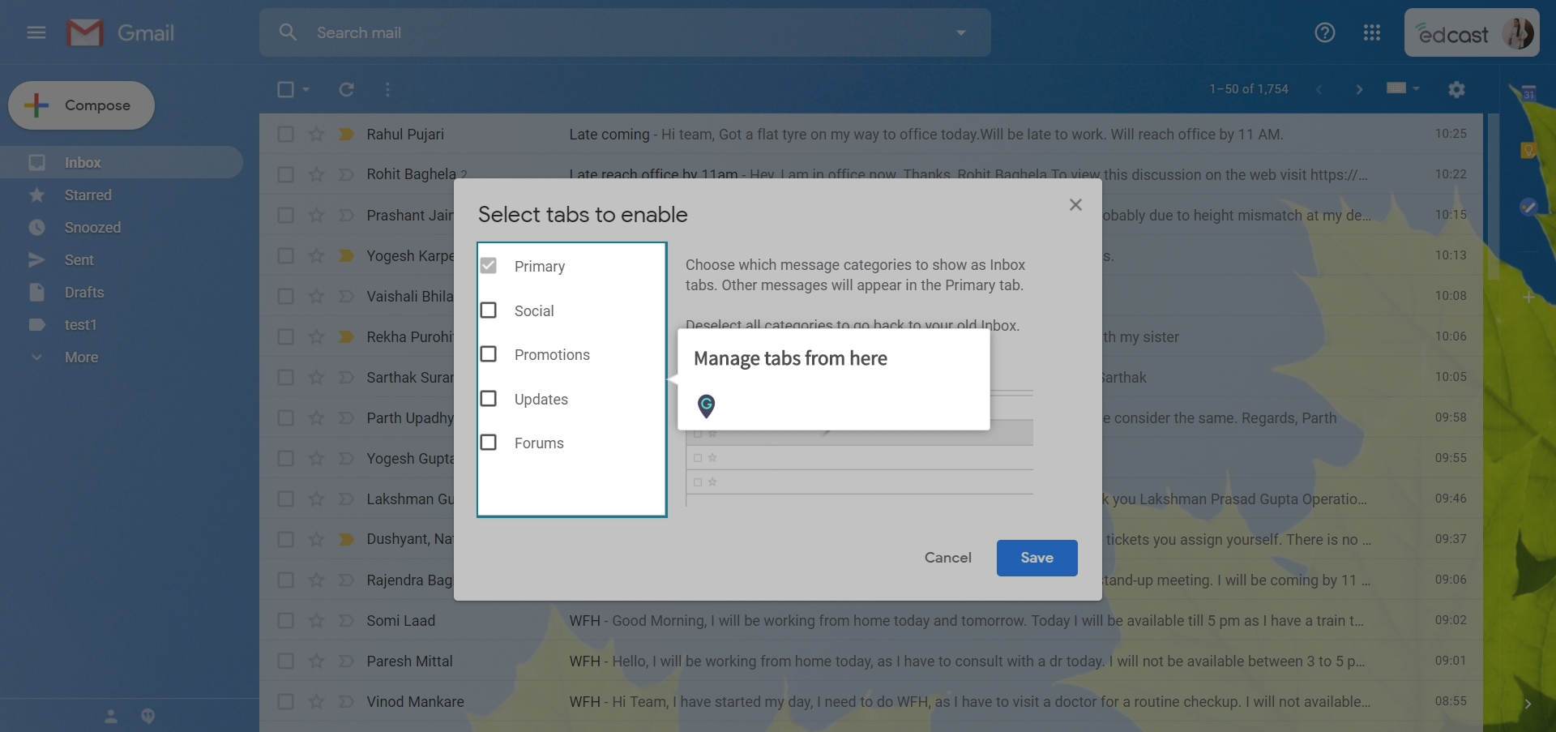Uncheck the Primary tab checkbox
Screen dimensions: 1556x732
tap(489, 265)
